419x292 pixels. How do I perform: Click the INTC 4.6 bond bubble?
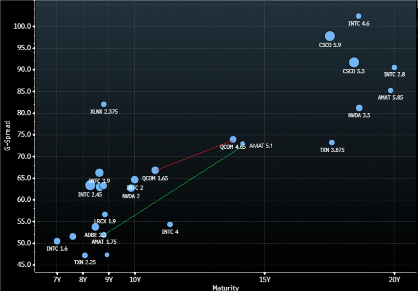[358, 16]
